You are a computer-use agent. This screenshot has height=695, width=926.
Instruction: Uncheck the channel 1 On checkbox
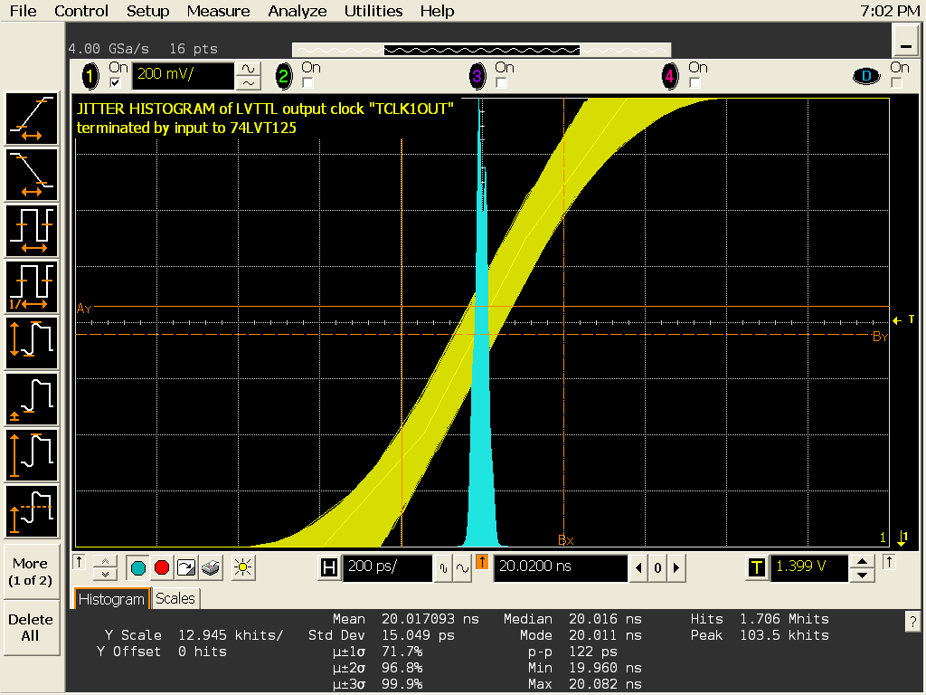pyautogui.click(x=116, y=82)
